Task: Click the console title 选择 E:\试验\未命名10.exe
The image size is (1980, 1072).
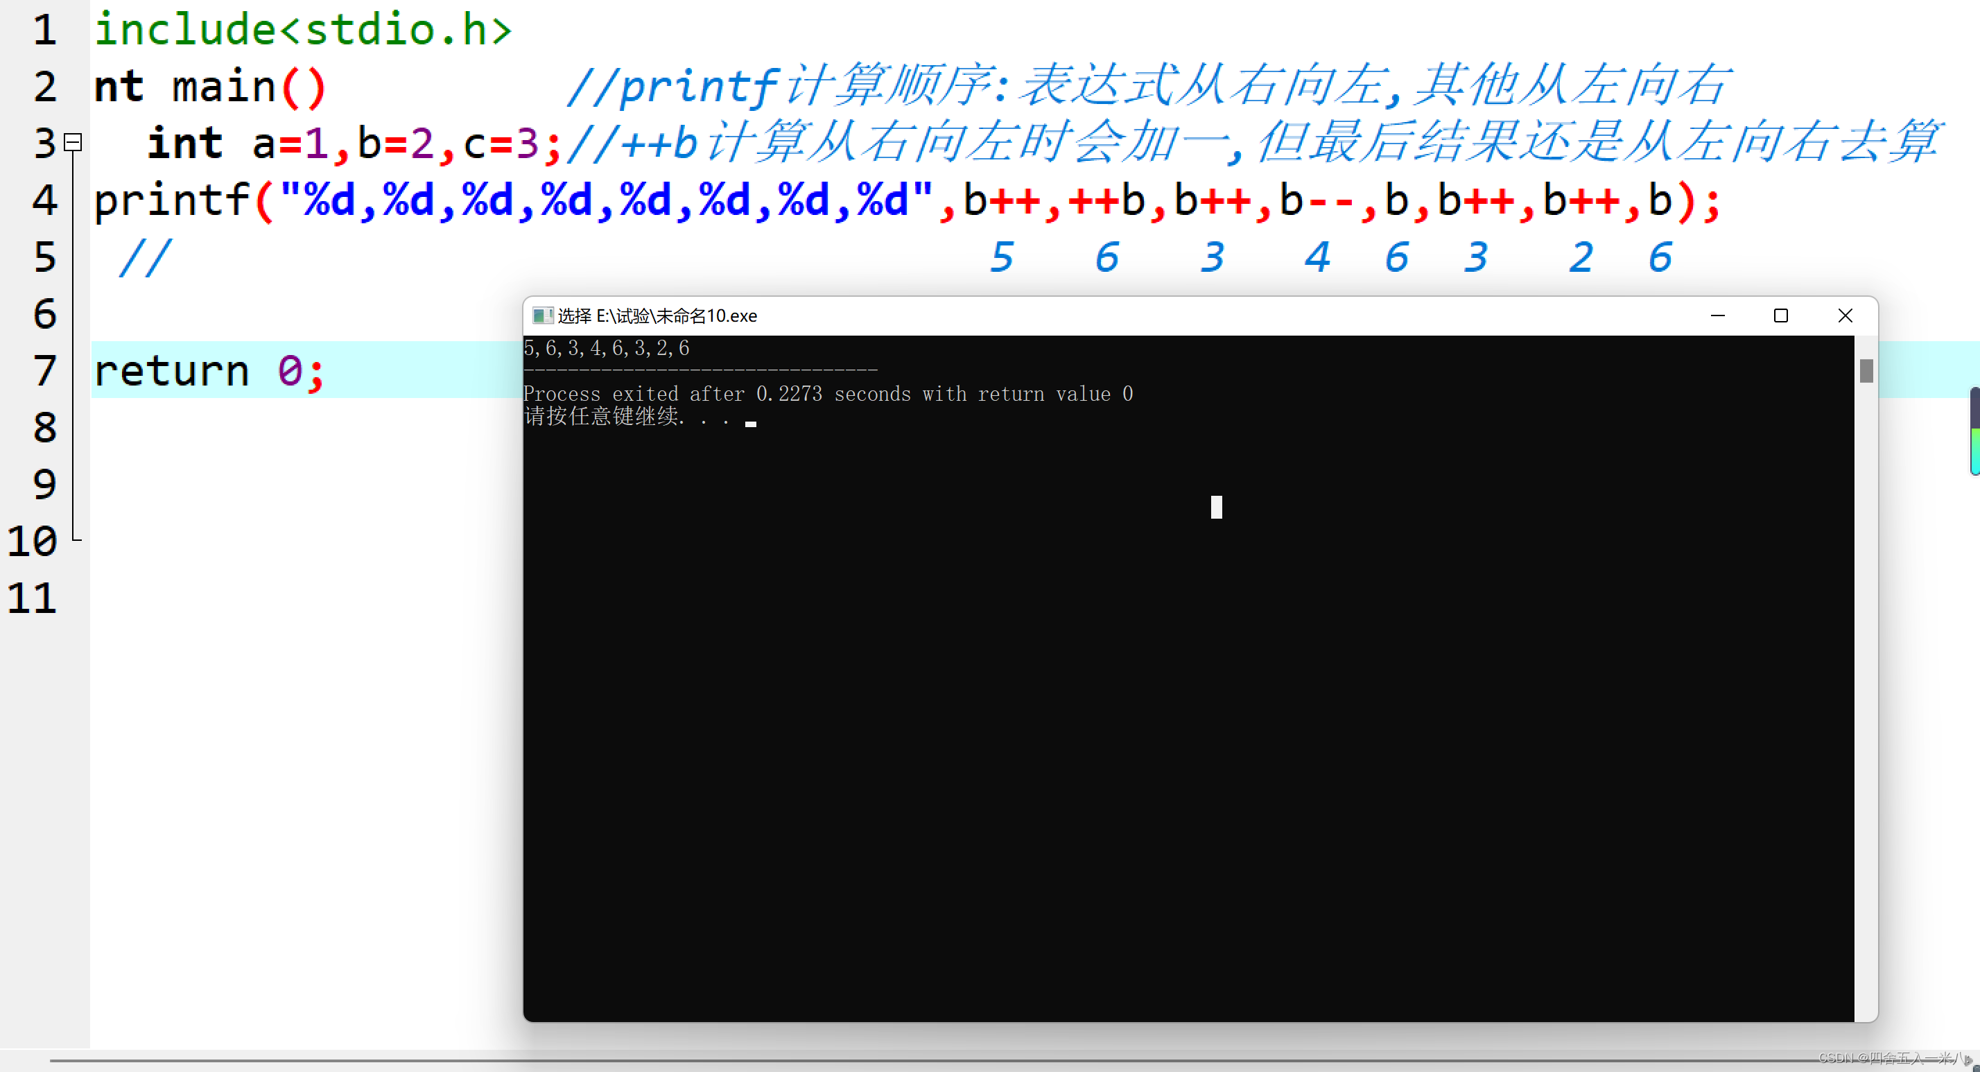Action: [x=657, y=315]
